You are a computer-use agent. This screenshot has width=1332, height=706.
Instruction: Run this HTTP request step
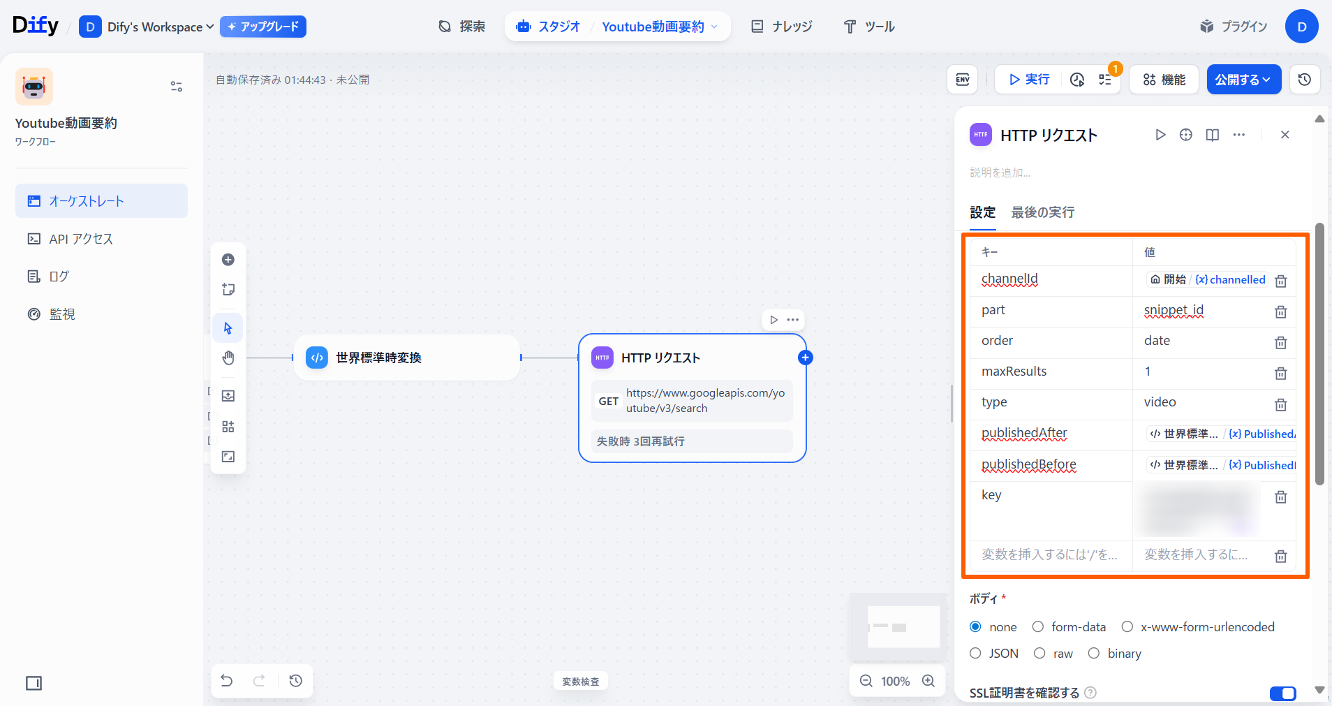tap(1160, 135)
